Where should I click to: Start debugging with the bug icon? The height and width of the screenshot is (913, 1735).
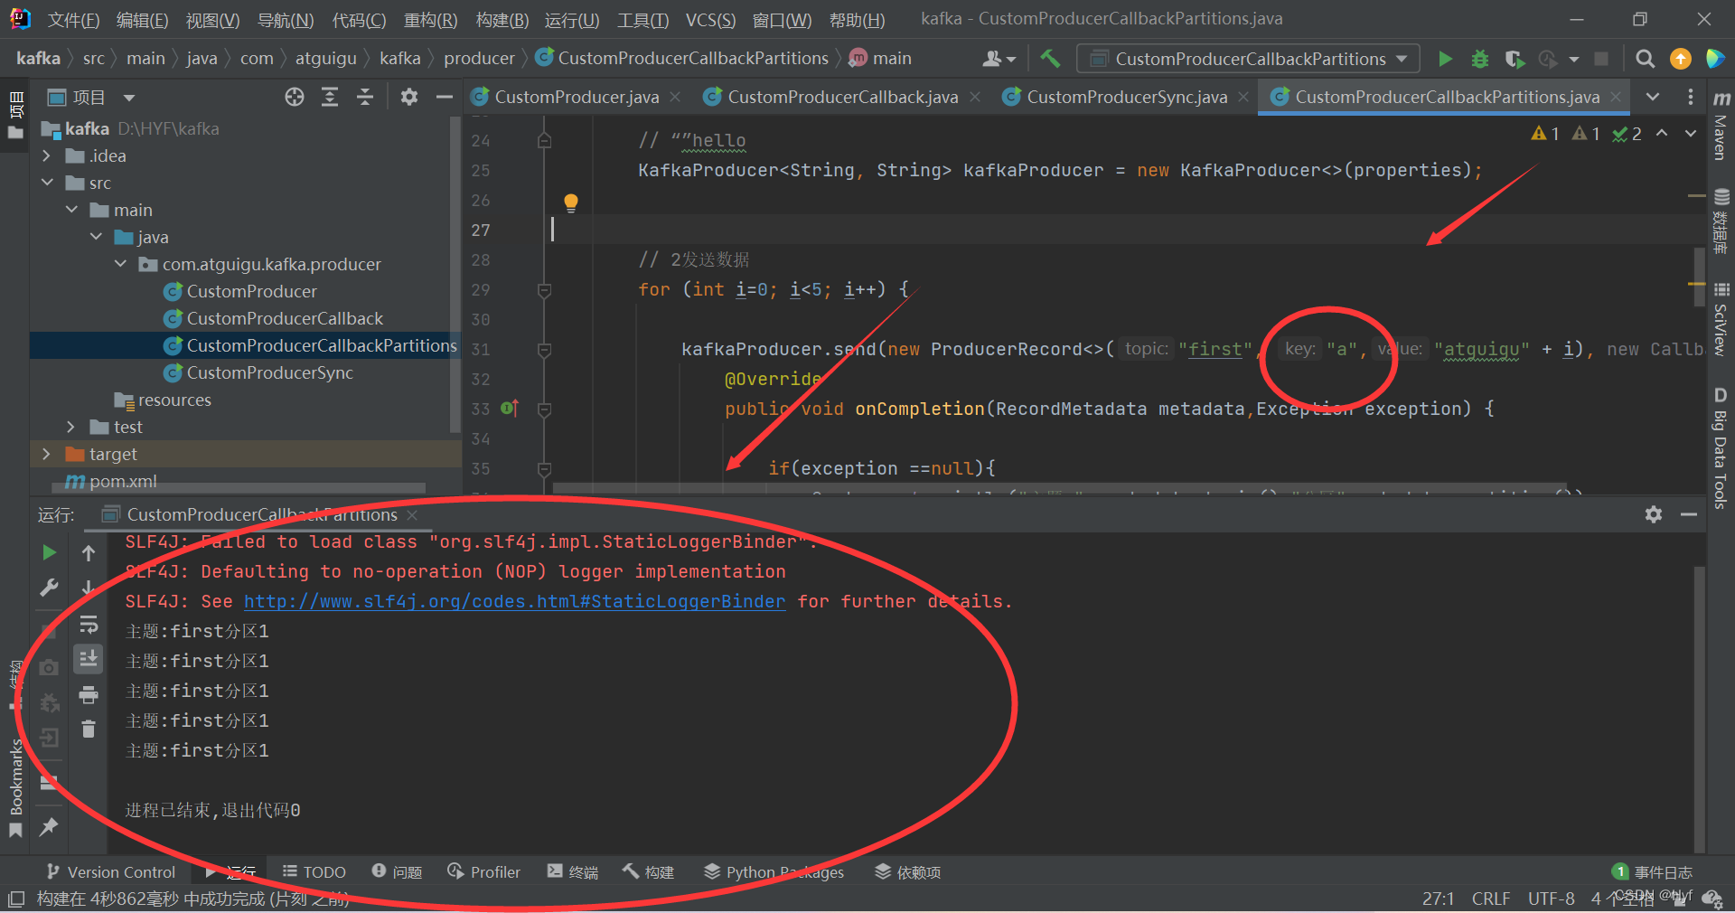click(x=1479, y=59)
